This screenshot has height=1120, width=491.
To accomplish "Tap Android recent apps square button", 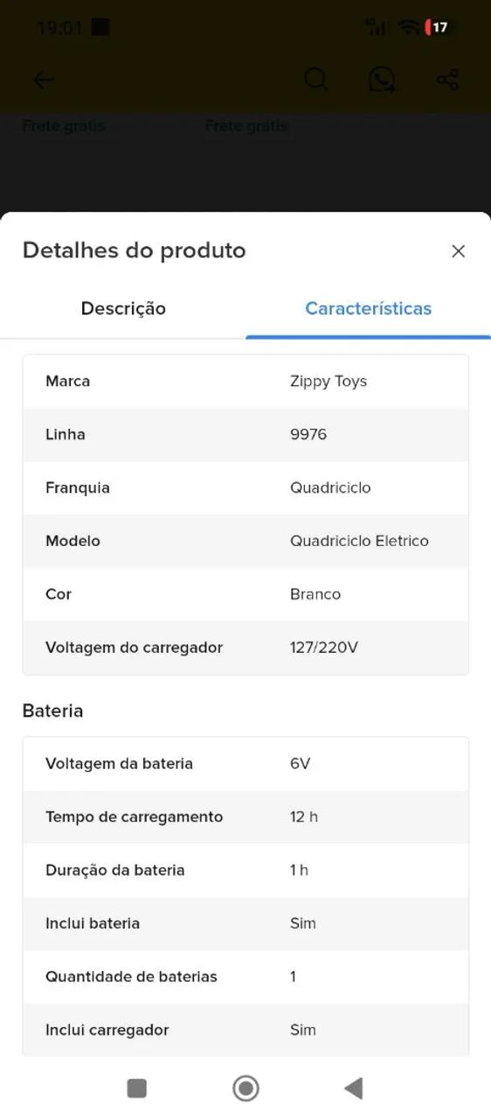I will point(137,1088).
